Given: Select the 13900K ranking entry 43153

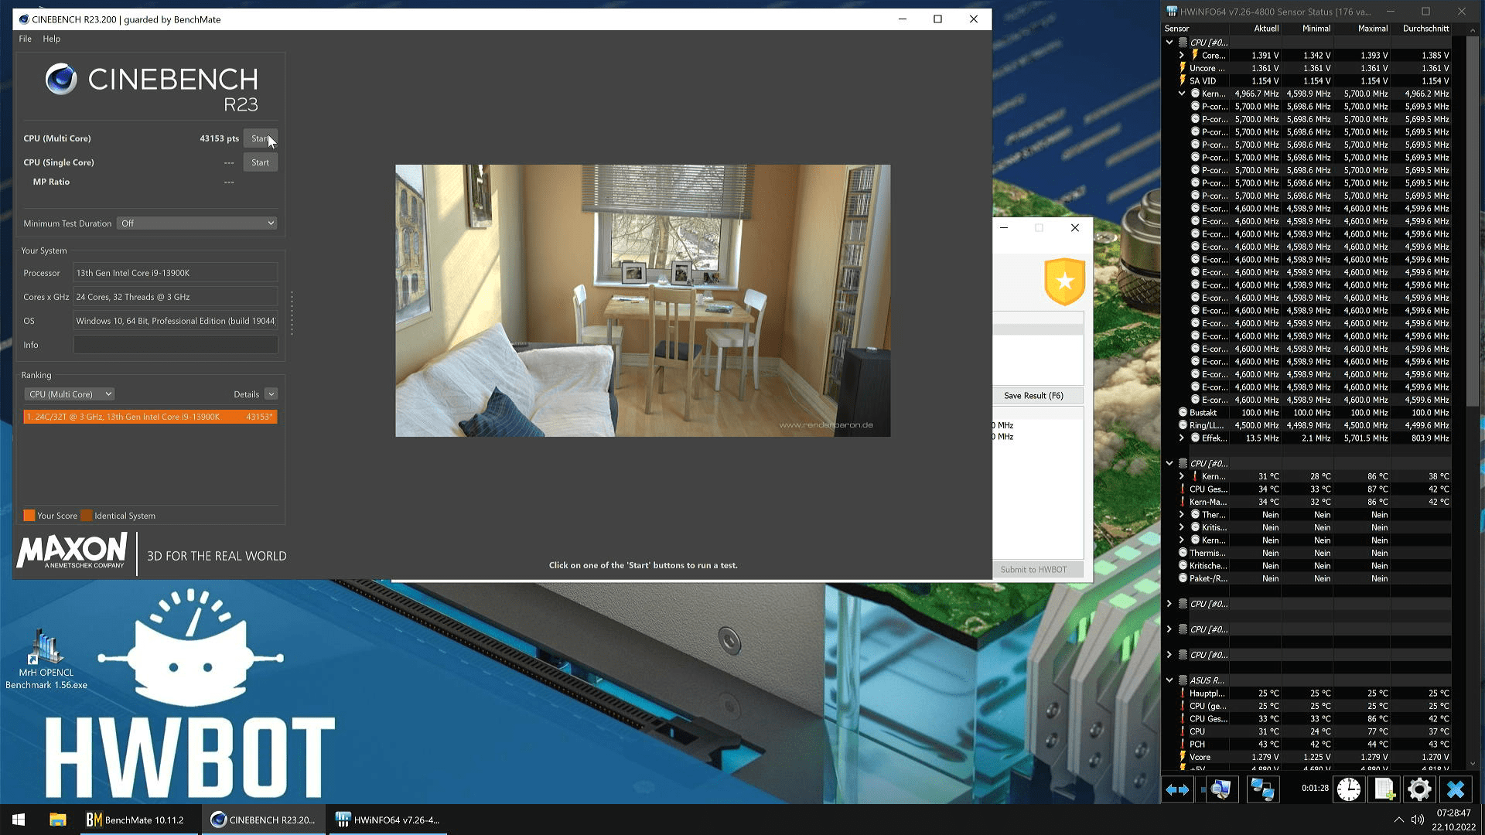Looking at the screenshot, I should coord(150,417).
